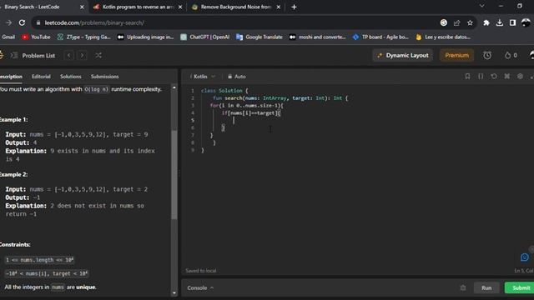Click the description panel scrollbar
Screen dimensions: 534x300
pos(174,175)
